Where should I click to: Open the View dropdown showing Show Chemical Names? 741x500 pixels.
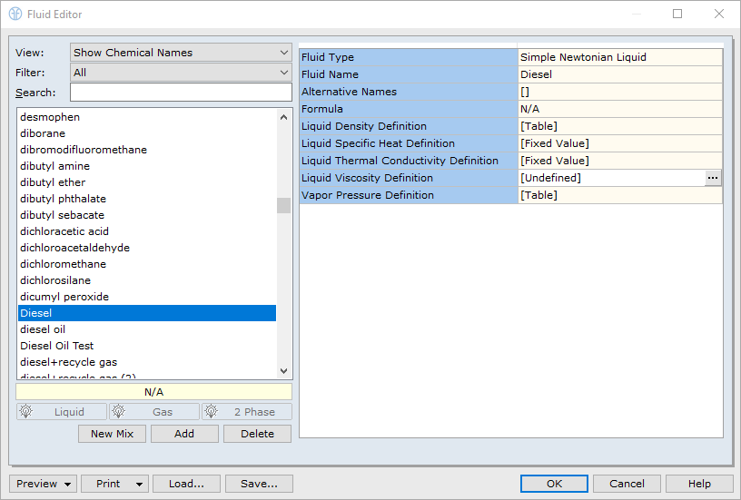coord(181,53)
